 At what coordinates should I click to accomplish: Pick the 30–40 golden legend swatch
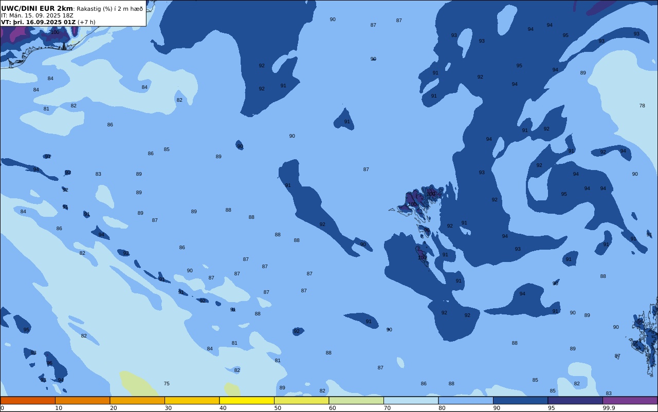click(x=192, y=400)
